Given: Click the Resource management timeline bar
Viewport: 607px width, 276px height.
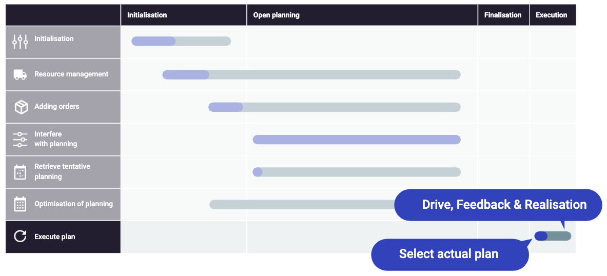Looking at the screenshot, I should tap(311, 75).
